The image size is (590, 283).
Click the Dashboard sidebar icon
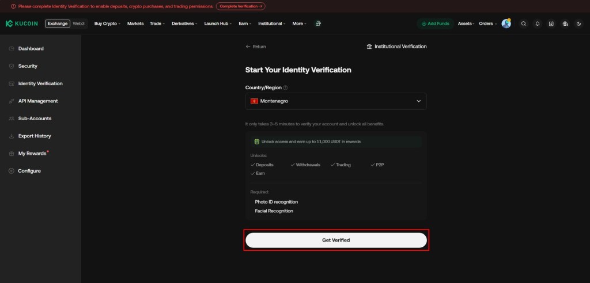click(12, 48)
